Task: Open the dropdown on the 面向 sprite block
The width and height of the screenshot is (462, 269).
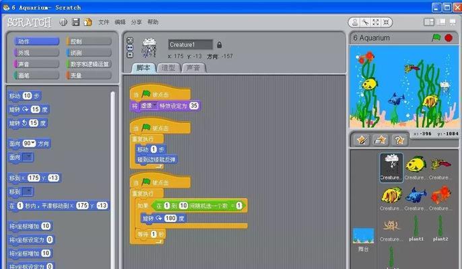Action: [28, 157]
